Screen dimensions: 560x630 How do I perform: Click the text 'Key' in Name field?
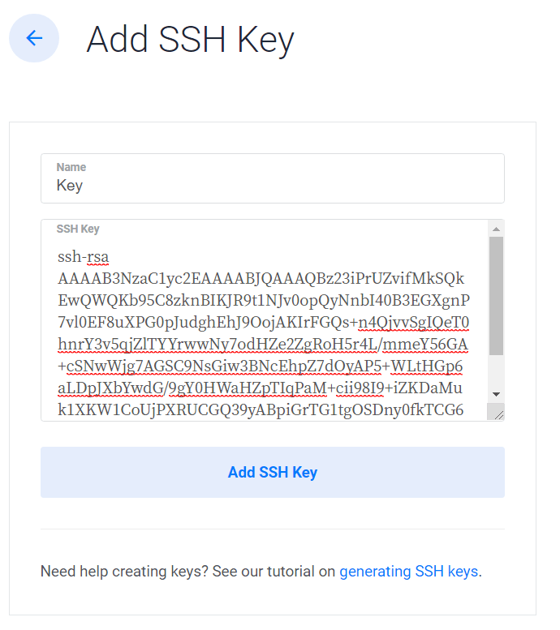click(x=70, y=186)
